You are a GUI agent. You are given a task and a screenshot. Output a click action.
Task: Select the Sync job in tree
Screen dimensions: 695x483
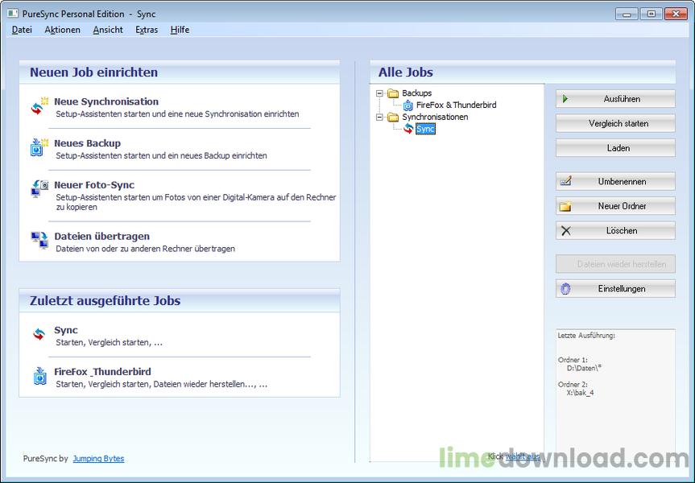point(425,129)
